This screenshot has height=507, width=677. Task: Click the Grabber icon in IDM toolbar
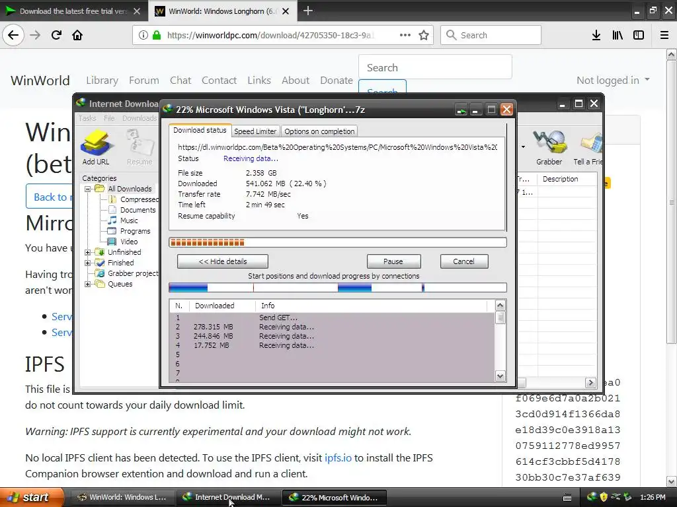pyautogui.click(x=549, y=147)
